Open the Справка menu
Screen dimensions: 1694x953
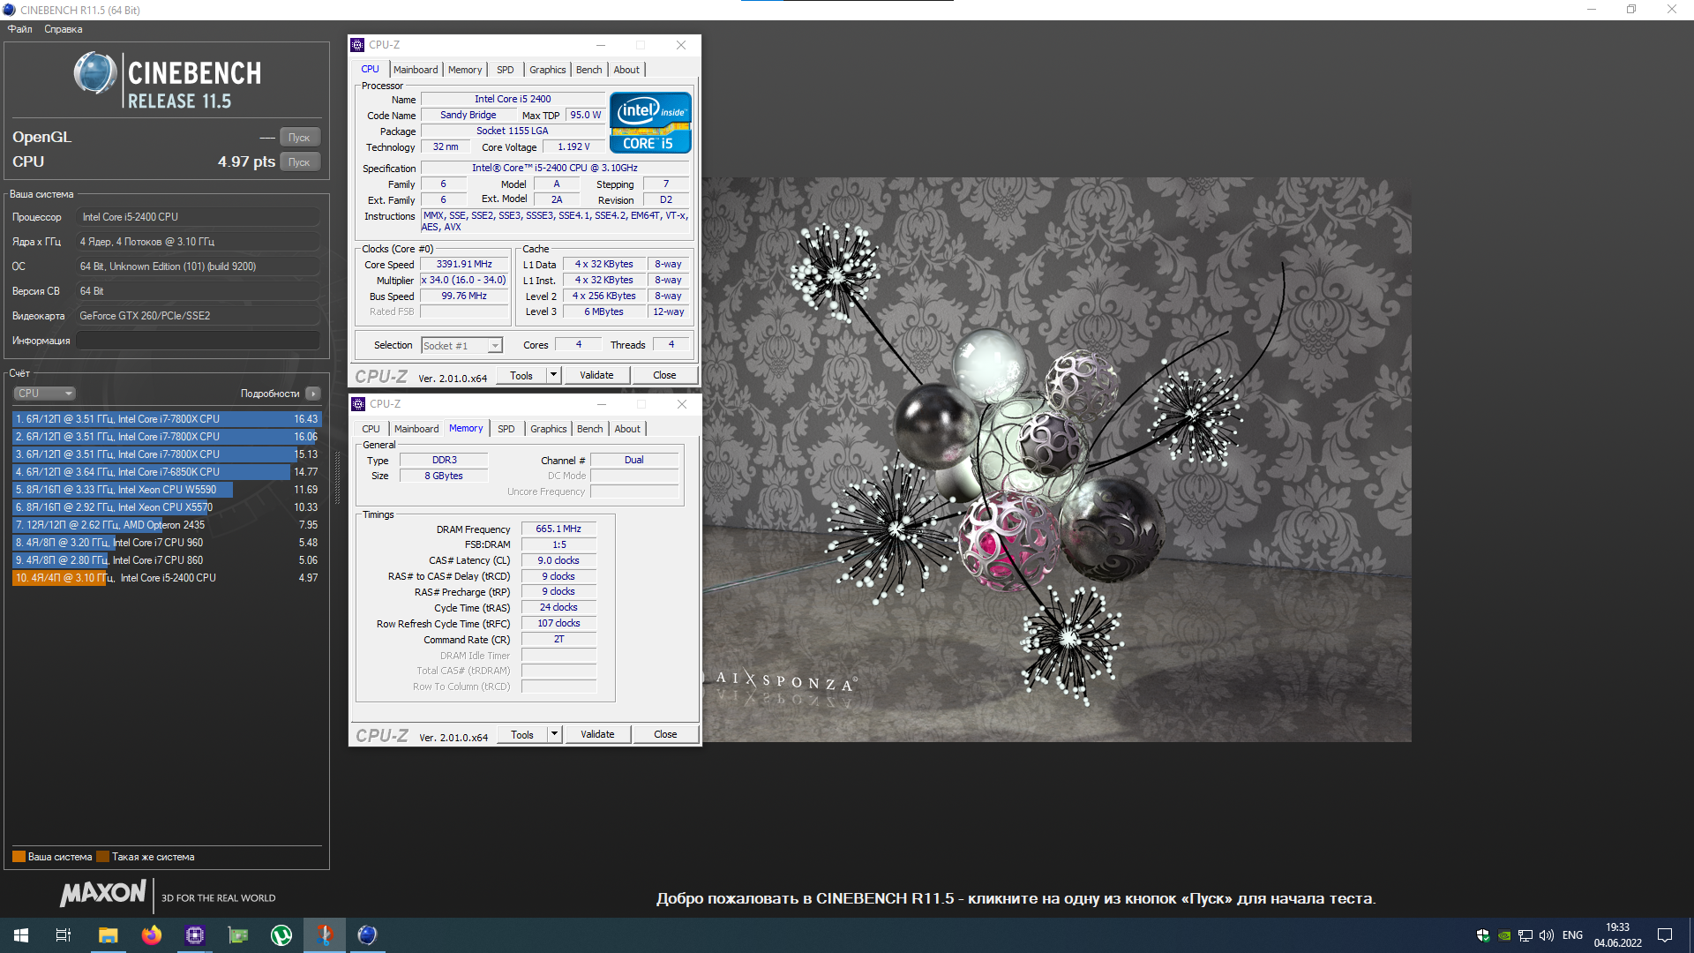click(64, 29)
